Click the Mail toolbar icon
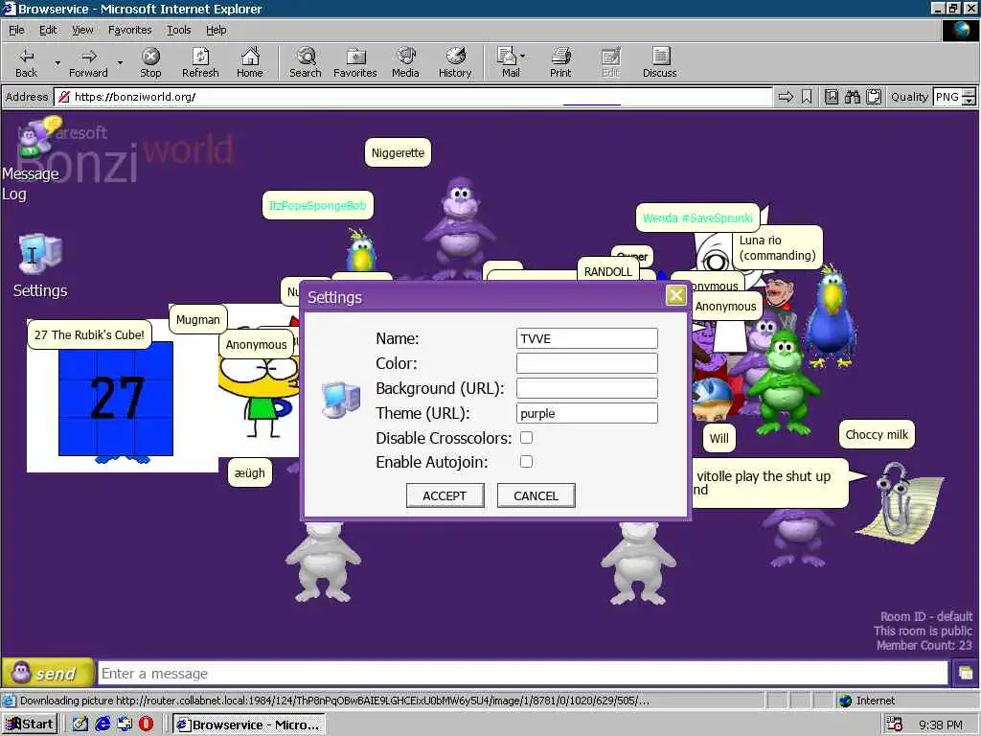 point(508,62)
